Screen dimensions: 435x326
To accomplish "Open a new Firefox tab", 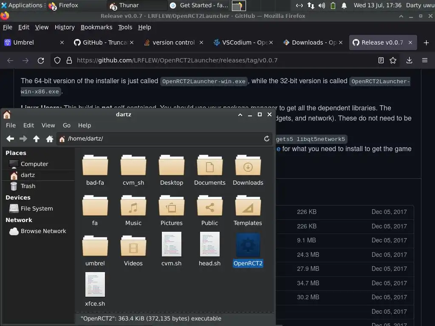I will [427, 43].
